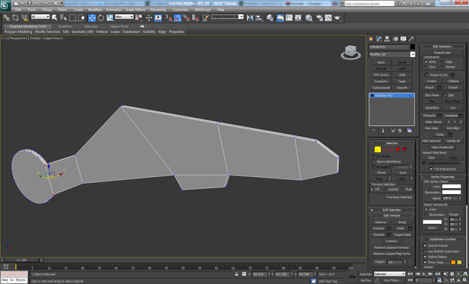Viewport: 469px width, 284px height.
Task: Click the Target Weld button
Action: coord(402,235)
